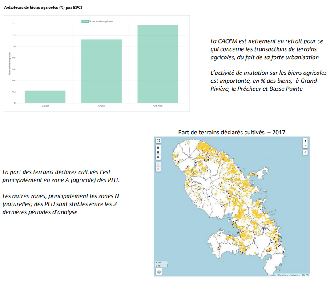Viewport: 330px width, 295px height.
Task: Switch map language to EN
Action: [x=303, y=275]
